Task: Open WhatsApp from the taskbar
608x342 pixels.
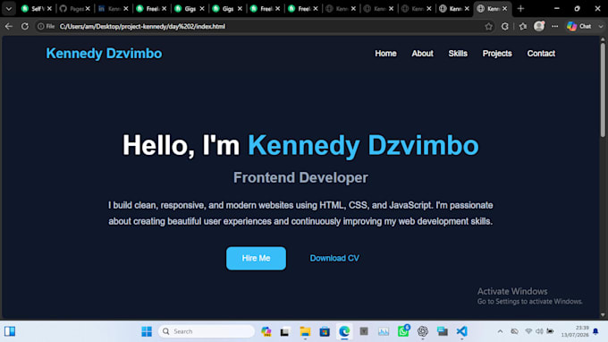Action: pyautogui.click(x=403, y=331)
